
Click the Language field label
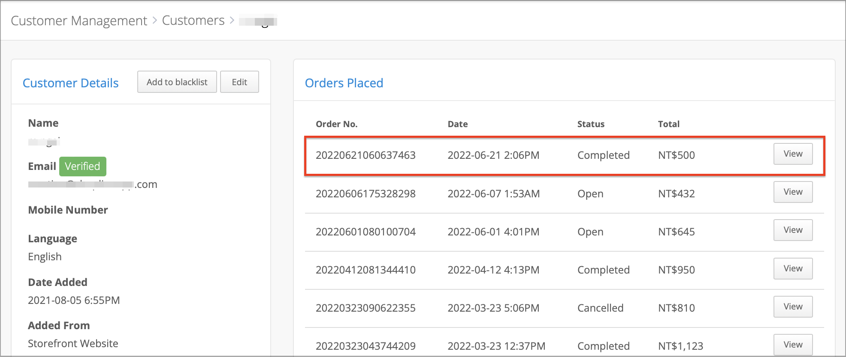point(52,239)
